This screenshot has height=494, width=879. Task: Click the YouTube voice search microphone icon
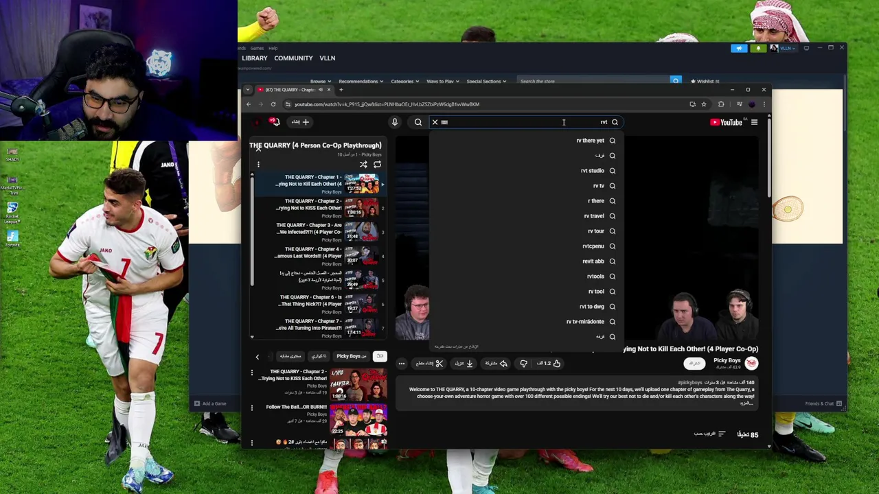(395, 122)
